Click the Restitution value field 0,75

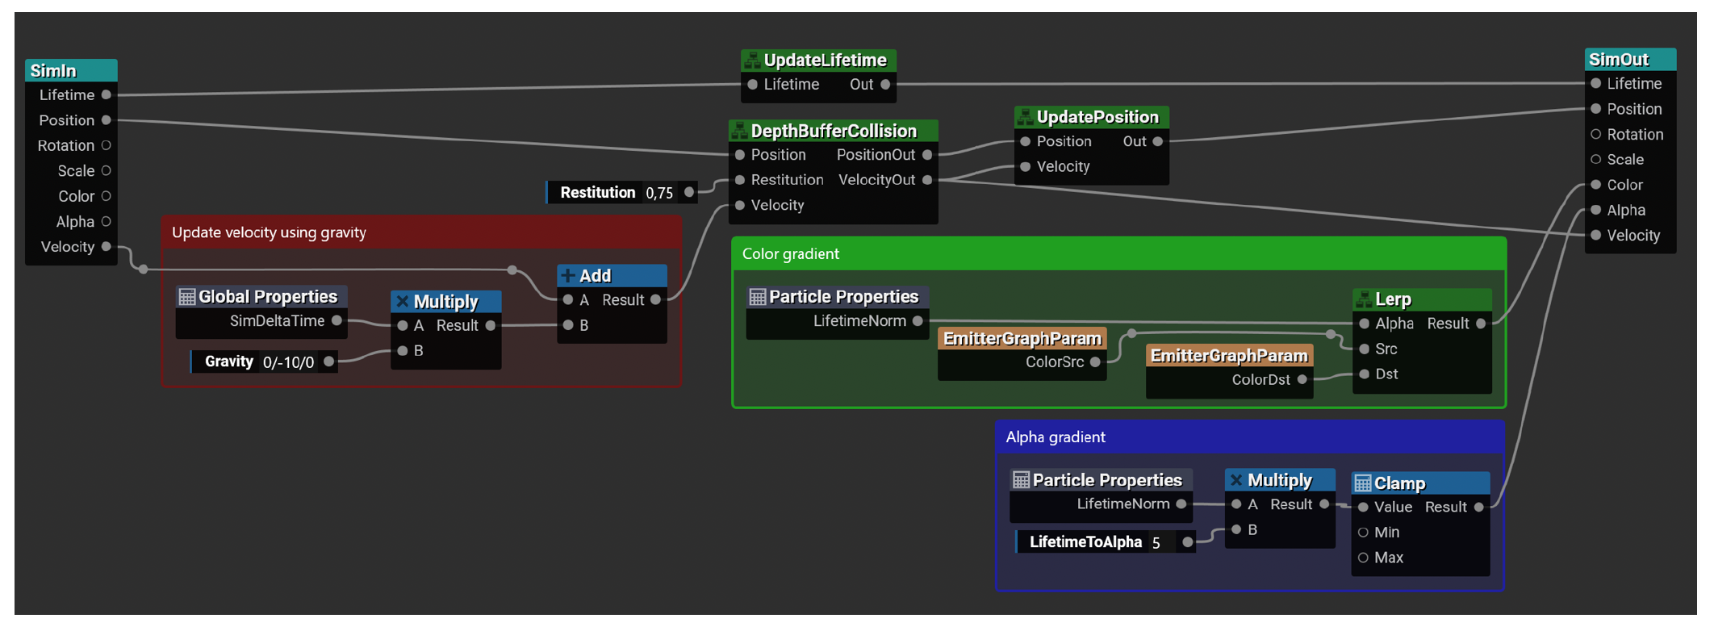[x=659, y=193]
